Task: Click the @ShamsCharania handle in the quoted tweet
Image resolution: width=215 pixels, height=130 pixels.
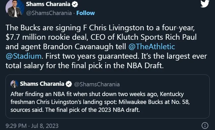Action: (97, 84)
